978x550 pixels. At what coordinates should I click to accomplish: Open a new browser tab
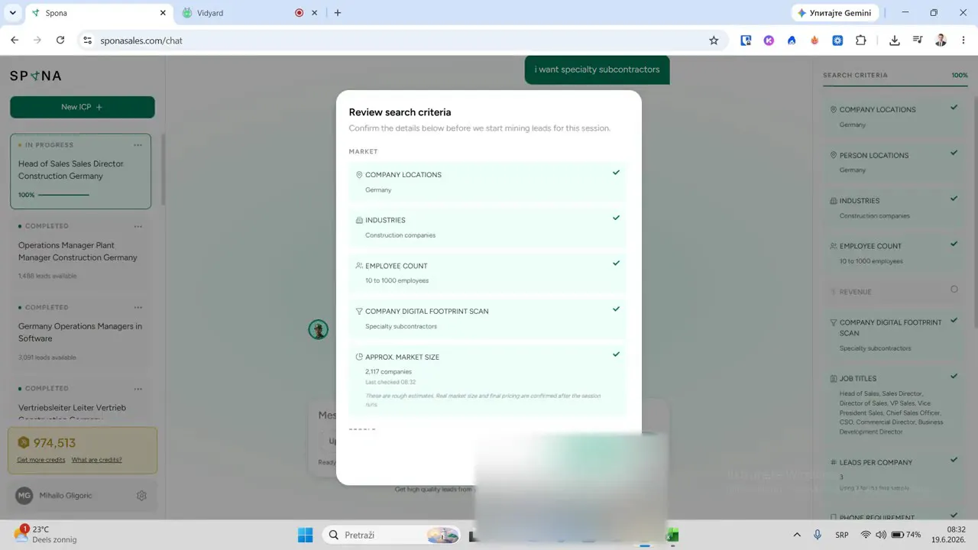point(338,13)
